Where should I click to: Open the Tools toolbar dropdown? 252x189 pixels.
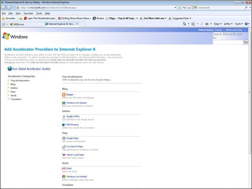click(x=239, y=24)
